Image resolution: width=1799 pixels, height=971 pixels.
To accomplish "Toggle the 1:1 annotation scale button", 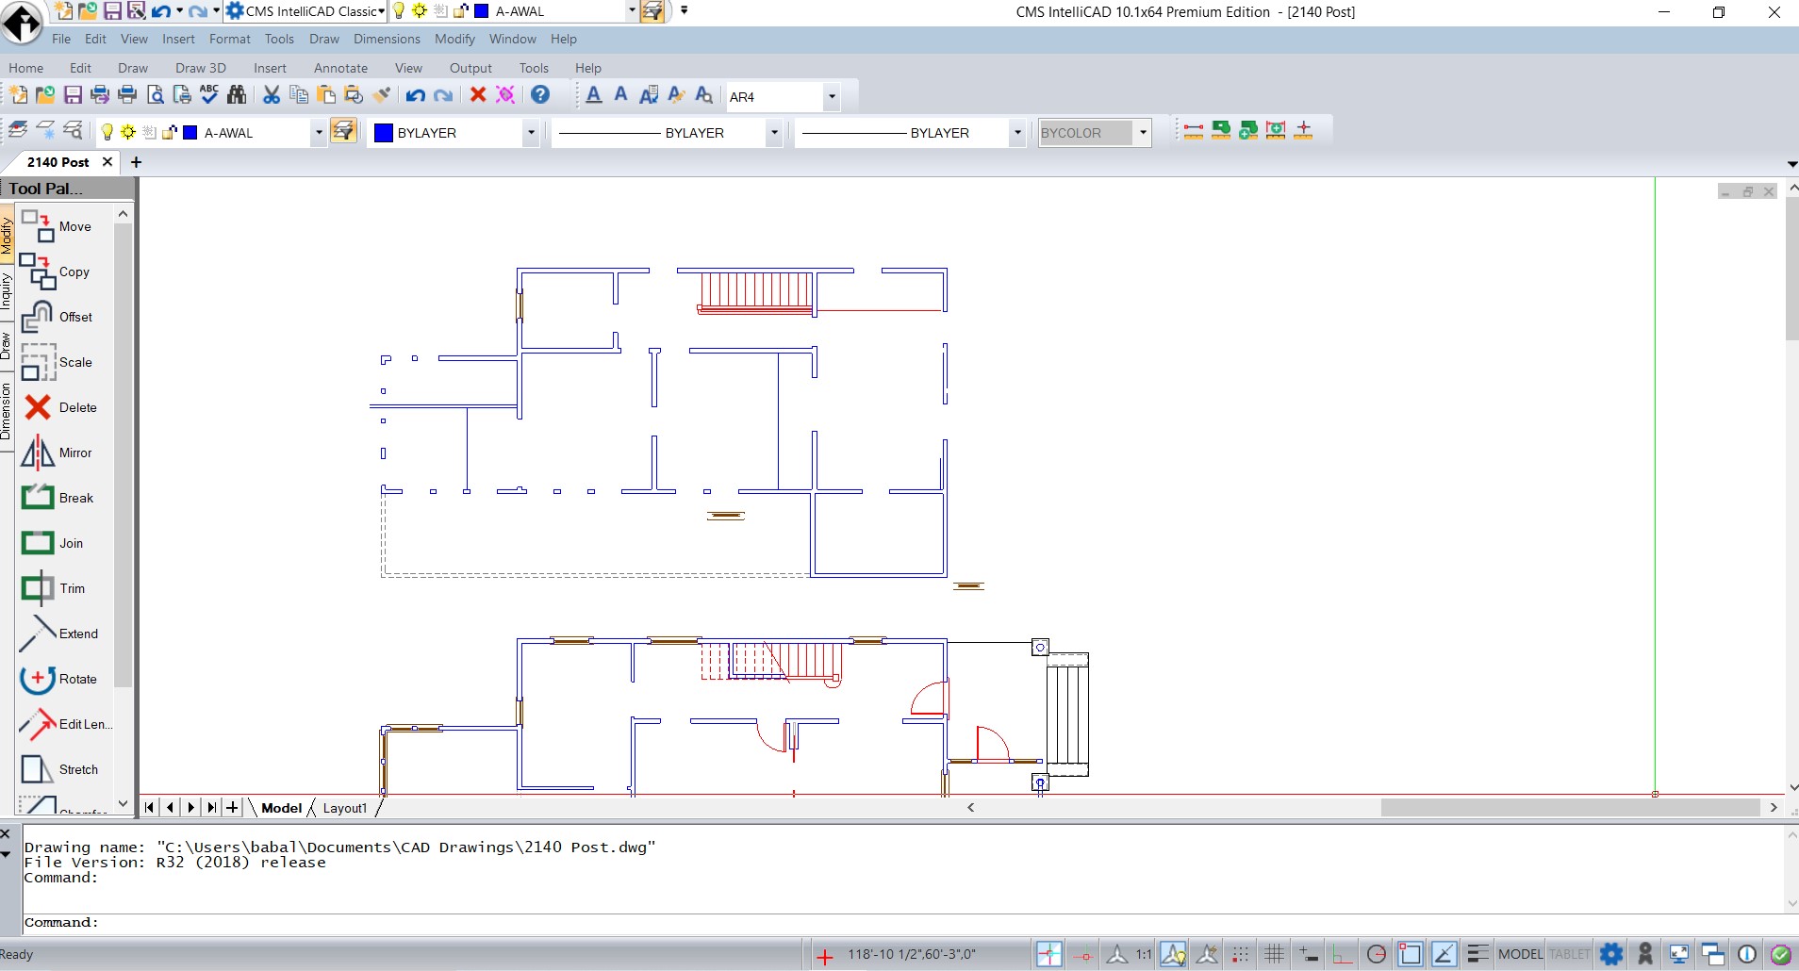I will (1144, 954).
